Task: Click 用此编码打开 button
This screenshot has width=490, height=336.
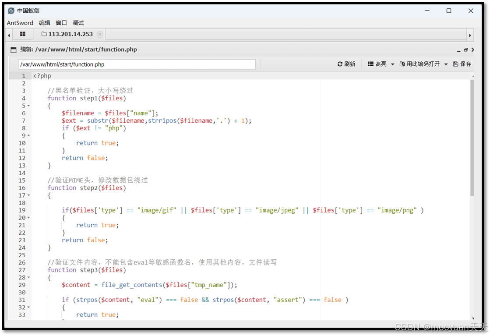Action: point(419,64)
